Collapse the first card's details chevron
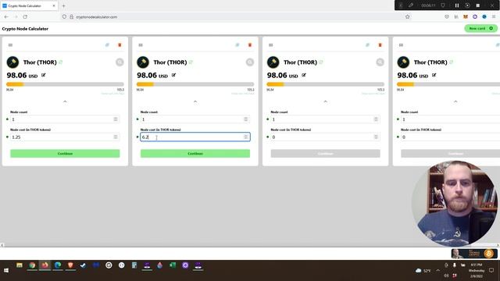500x281 pixels. tap(65, 101)
